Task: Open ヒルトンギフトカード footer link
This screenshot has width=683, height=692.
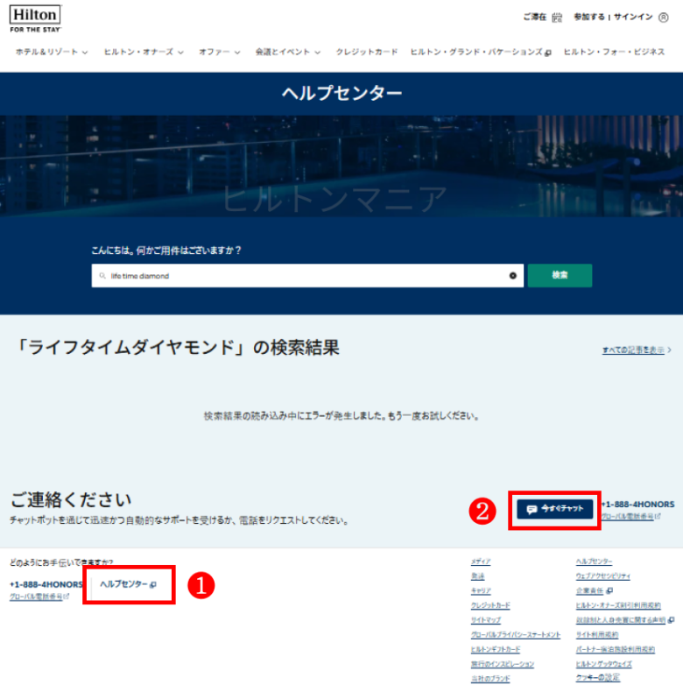Action: tap(496, 649)
